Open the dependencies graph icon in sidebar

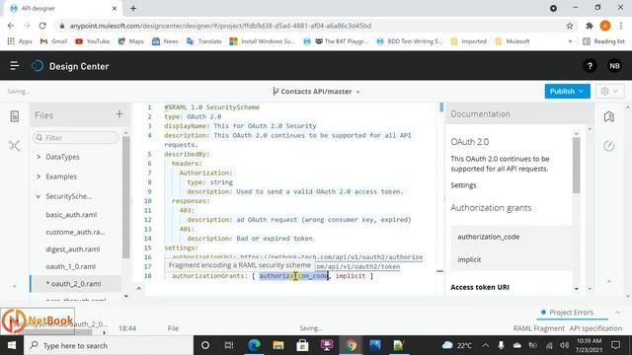(15, 145)
